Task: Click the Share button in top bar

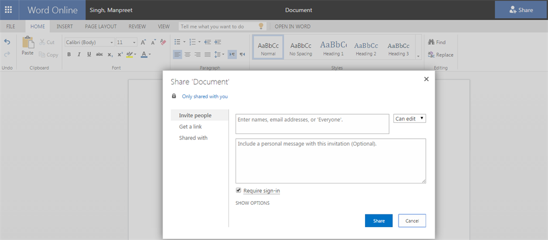Action: [521, 10]
